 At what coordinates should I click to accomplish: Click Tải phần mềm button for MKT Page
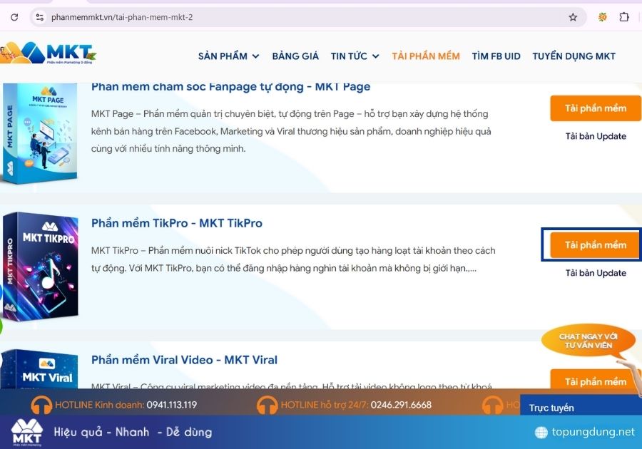click(596, 108)
